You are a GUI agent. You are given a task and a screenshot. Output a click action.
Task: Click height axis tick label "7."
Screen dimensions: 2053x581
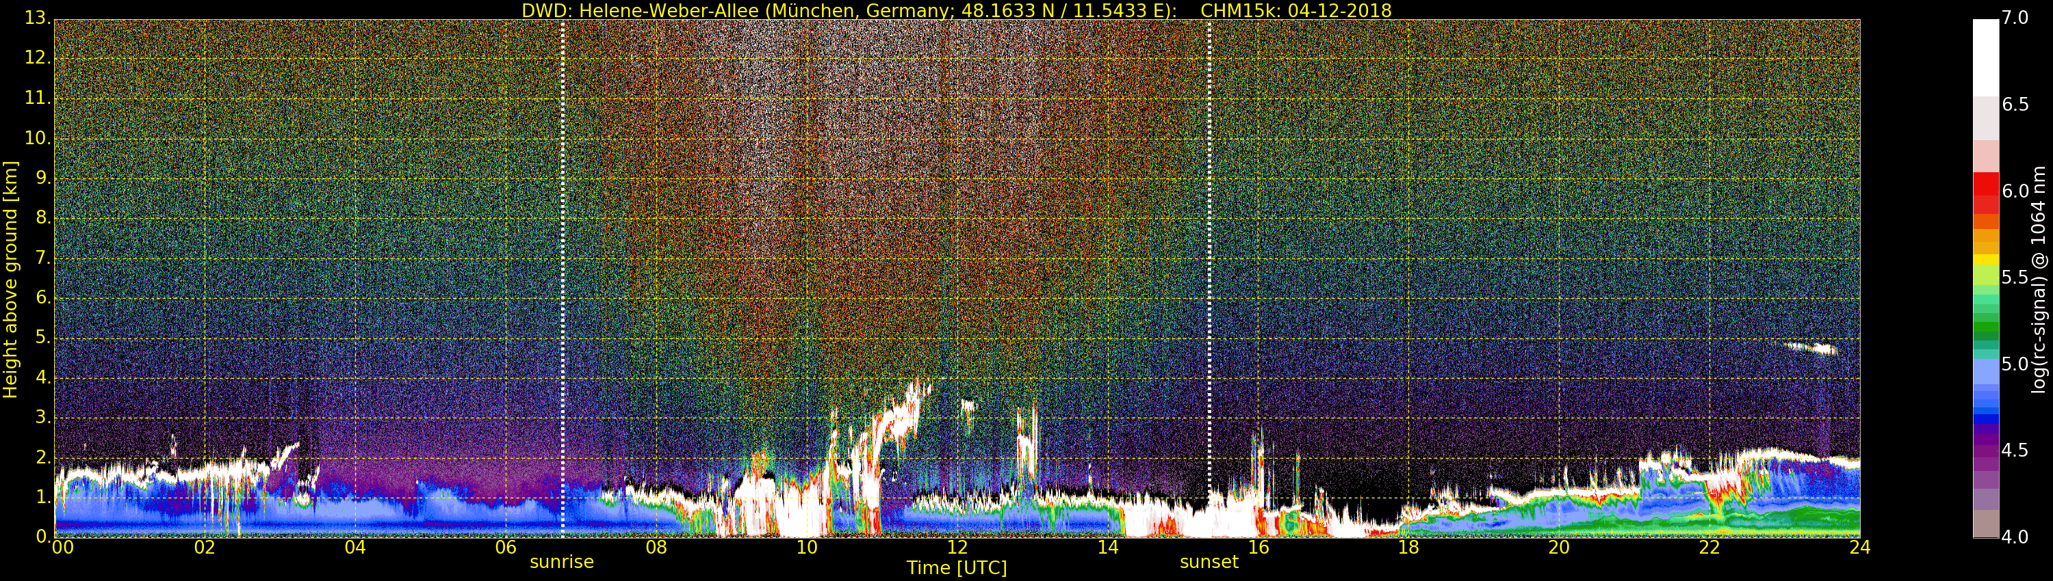tap(42, 258)
